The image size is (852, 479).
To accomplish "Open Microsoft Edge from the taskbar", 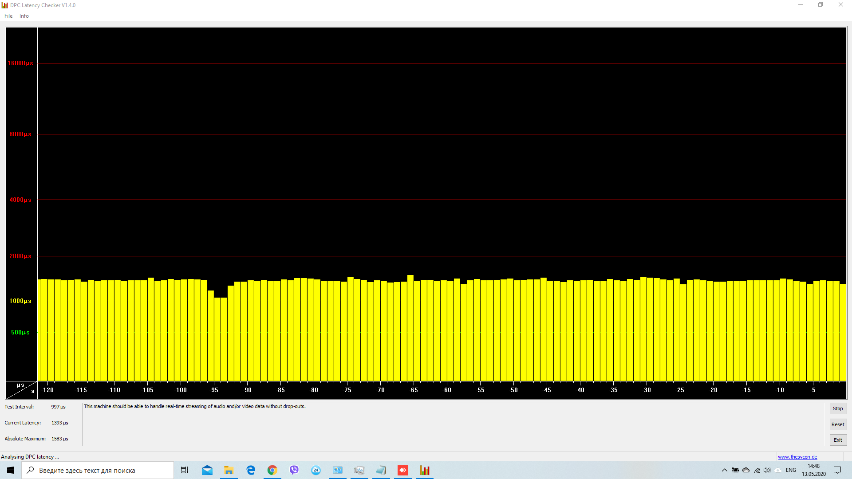I will 251,470.
